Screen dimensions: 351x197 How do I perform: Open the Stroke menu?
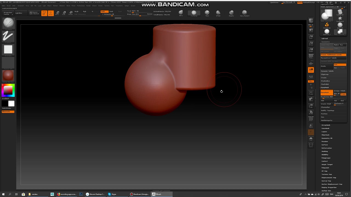100,6
